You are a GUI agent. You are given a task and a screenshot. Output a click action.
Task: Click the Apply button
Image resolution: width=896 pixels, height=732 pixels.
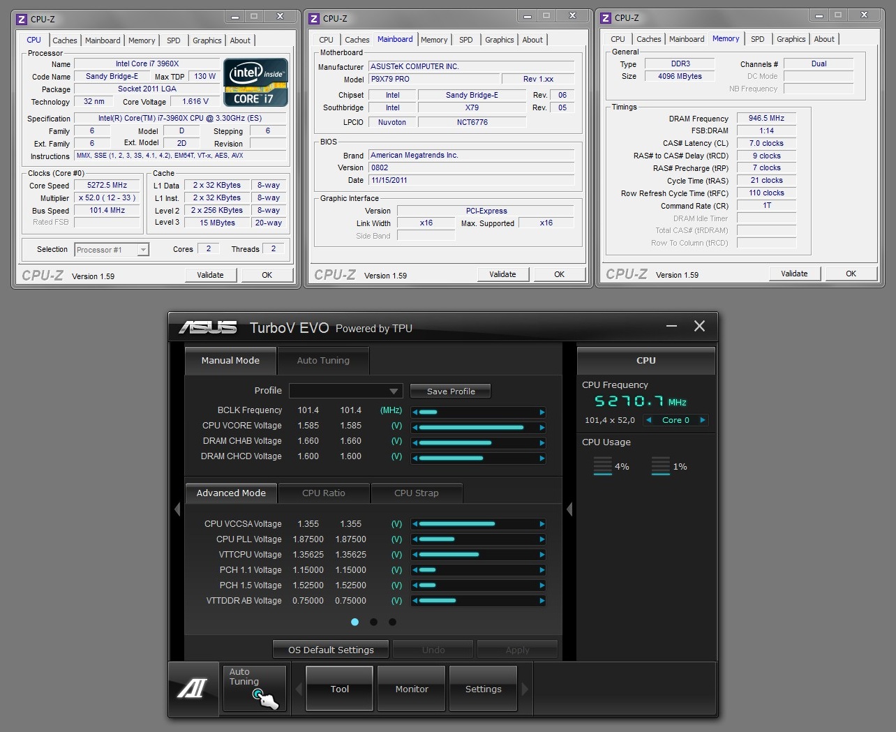(517, 650)
